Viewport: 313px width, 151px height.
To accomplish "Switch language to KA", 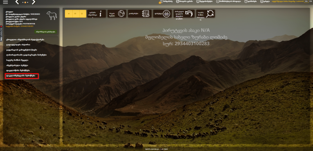I will [x=306, y=2].
